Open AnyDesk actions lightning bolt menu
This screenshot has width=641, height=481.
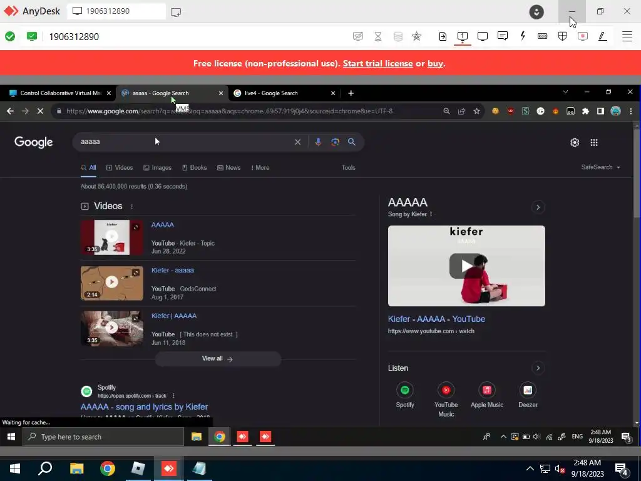coord(523,36)
